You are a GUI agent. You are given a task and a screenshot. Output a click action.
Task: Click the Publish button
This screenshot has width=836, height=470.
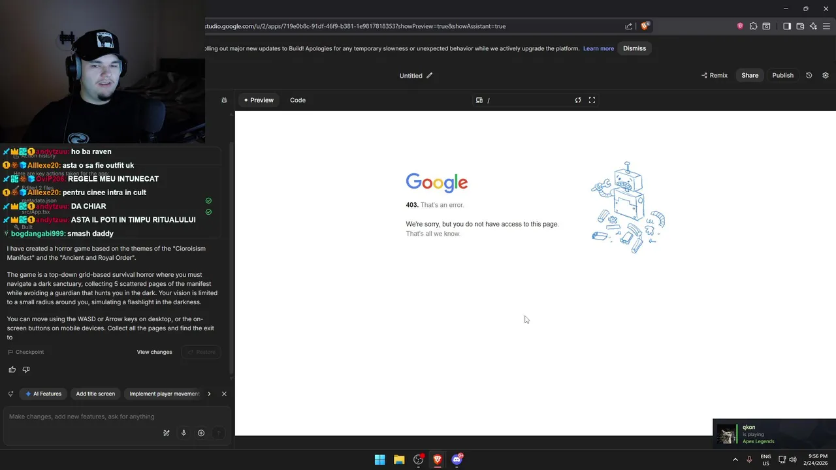coord(782,75)
